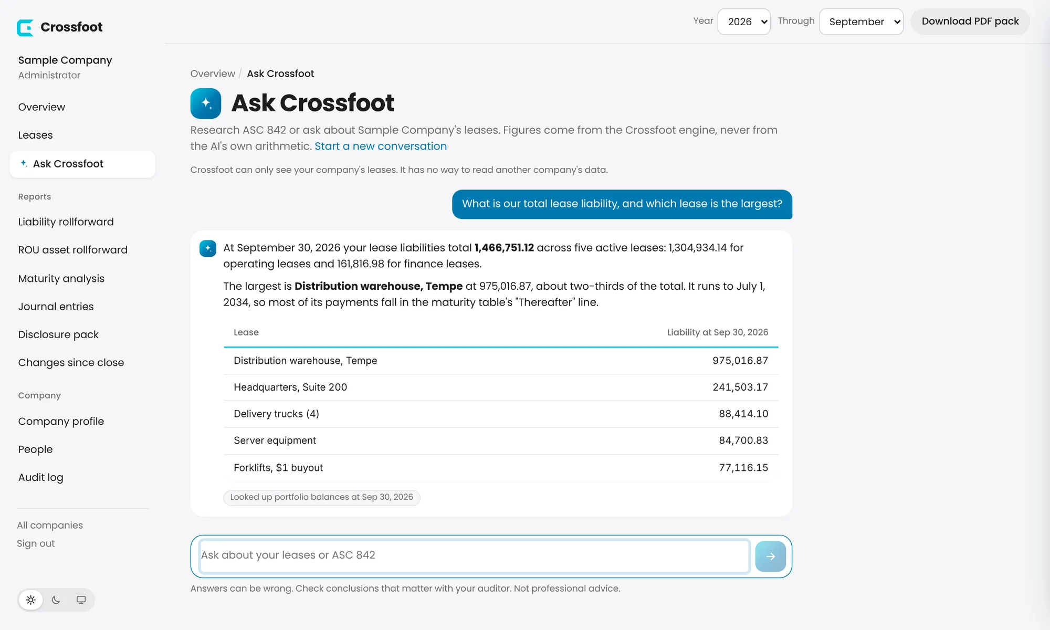Open Maturity analysis report

61,279
